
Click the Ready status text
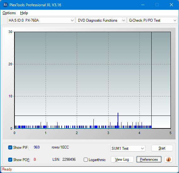pos(7,169)
